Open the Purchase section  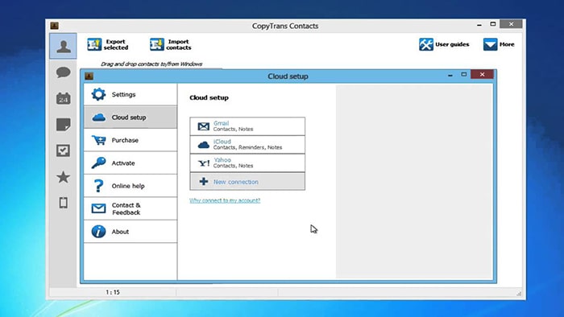(x=131, y=140)
